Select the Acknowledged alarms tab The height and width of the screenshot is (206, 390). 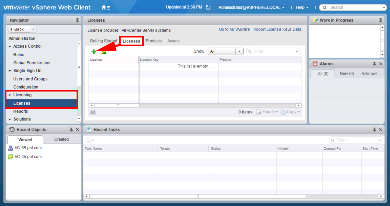(371, 74)
